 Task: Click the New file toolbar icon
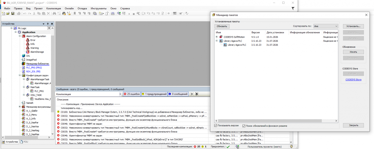3,13
